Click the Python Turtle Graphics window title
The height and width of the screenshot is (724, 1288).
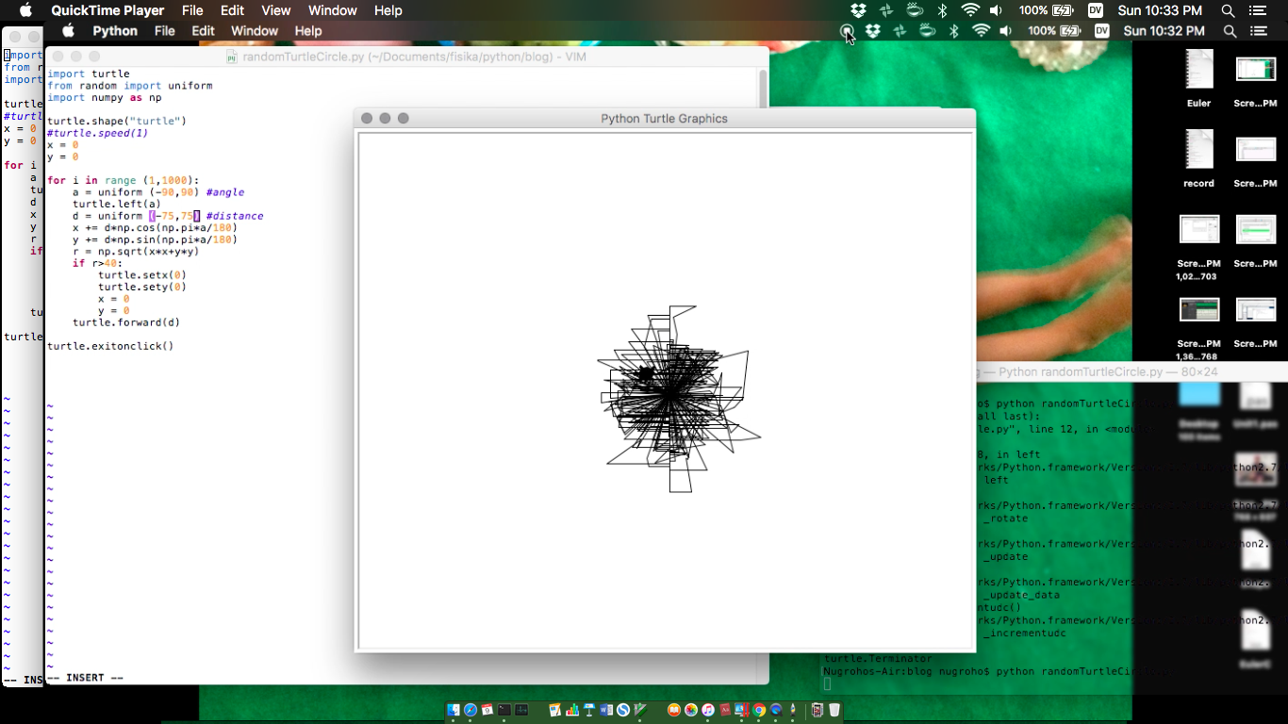(664, 119)
